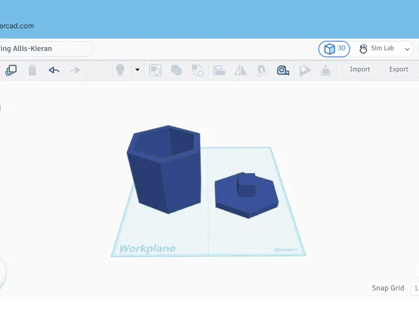Viewport: 419px width, 314px height.
Task: Open the visibility options dropdown arrow
Action: 137,70
